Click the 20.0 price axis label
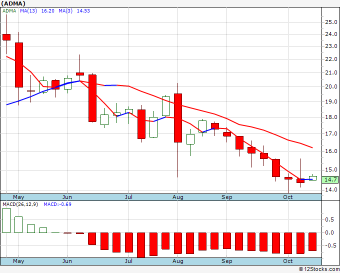This screenshot has height=273, width=340. point(331,86)
